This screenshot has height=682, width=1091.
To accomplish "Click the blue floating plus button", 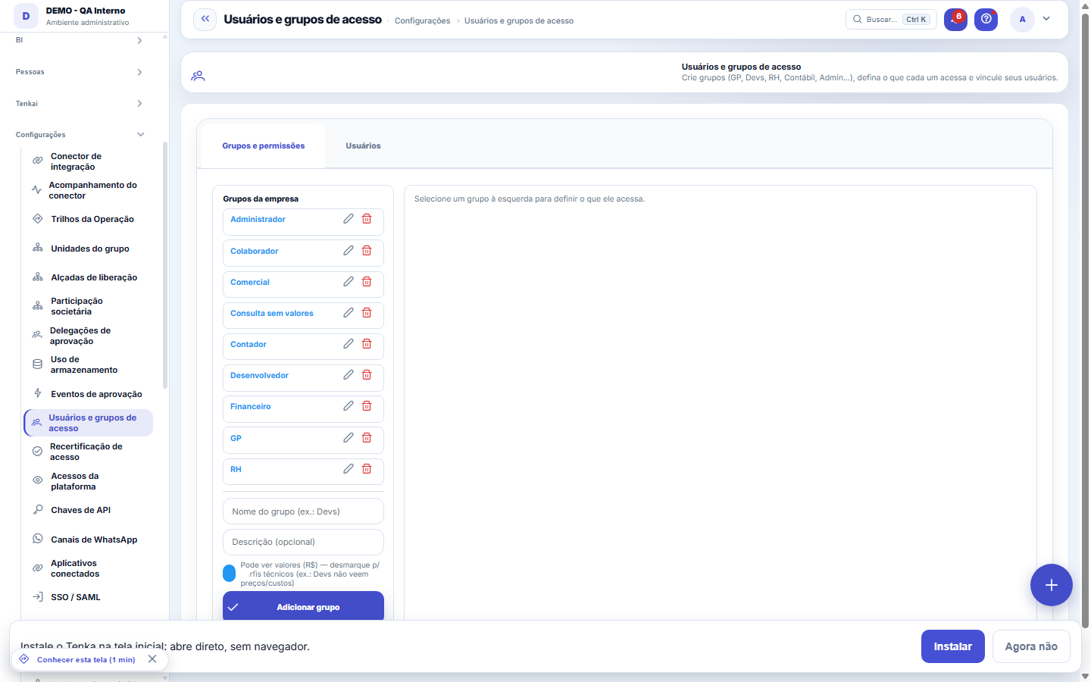I will pyautogui.click(x=1052, y=585).
